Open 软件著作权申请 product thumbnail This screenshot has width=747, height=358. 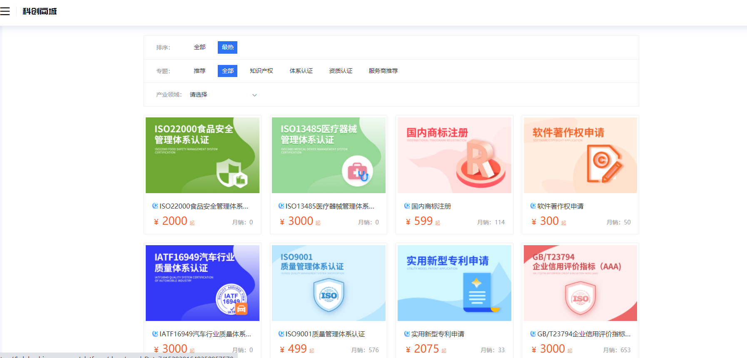click(x=580, y=155)
